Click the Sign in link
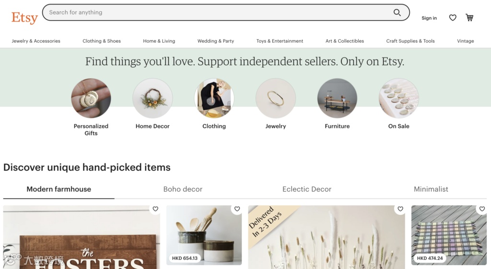Image resolution: width=491 pixels, height=269 pixels. 429,18
